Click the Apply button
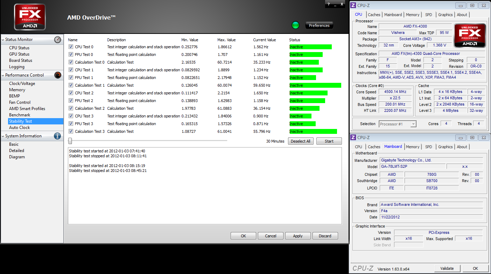Image resolution: width=491 pixels, height=274 pixels. coord(298,236)
